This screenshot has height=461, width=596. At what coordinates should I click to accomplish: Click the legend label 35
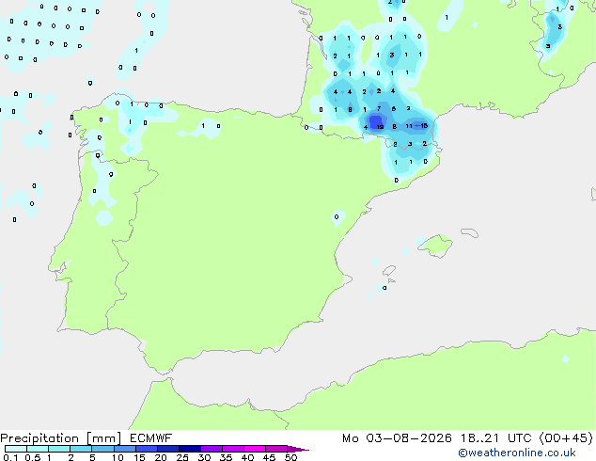pyautogui.click(x=226, y=457)
